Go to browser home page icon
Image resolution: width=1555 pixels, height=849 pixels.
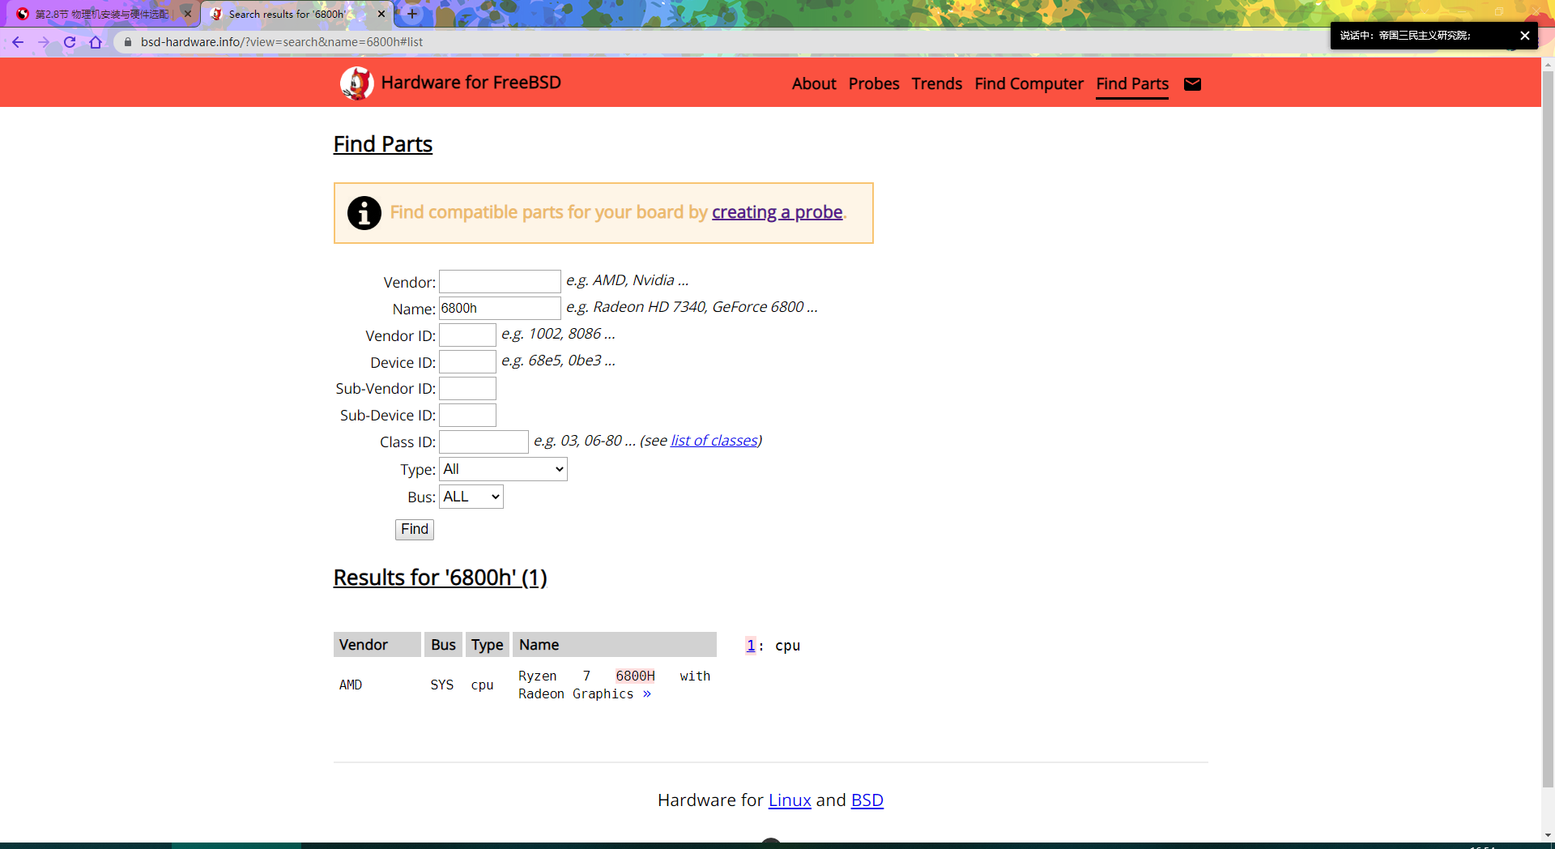pos(96,42)
